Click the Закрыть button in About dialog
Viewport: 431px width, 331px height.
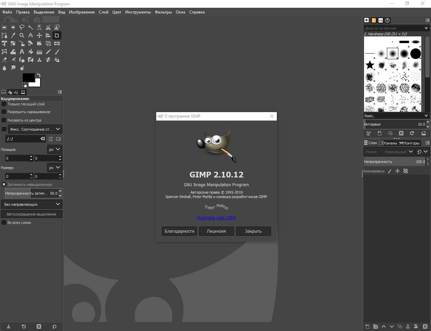[253, 231]
